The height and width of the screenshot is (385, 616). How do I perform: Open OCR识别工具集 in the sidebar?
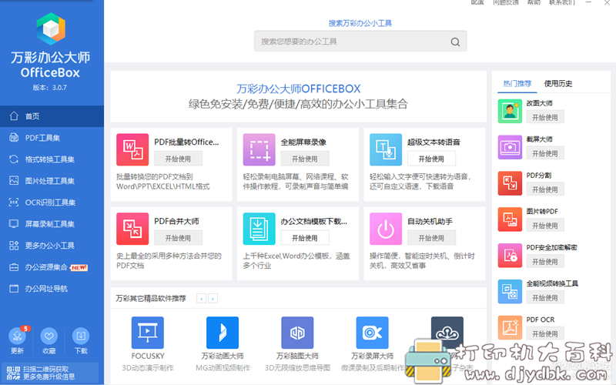(x=52, y=203)
